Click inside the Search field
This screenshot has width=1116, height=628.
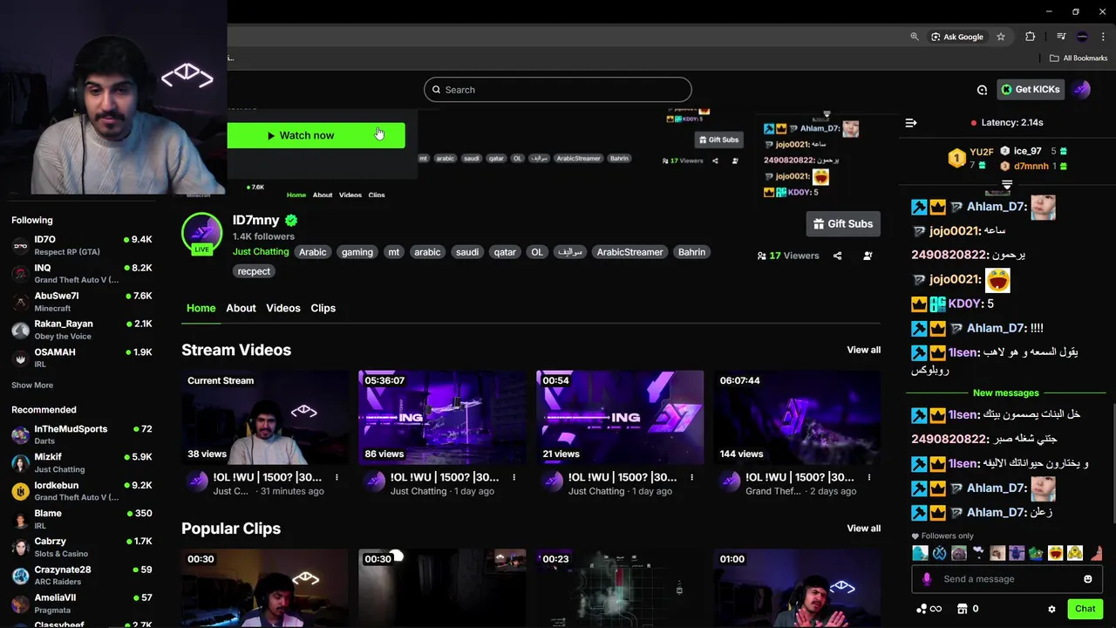(558, 89)
